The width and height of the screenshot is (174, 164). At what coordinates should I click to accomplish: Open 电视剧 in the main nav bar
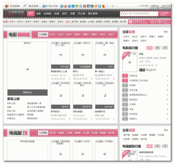coord(48,13)
